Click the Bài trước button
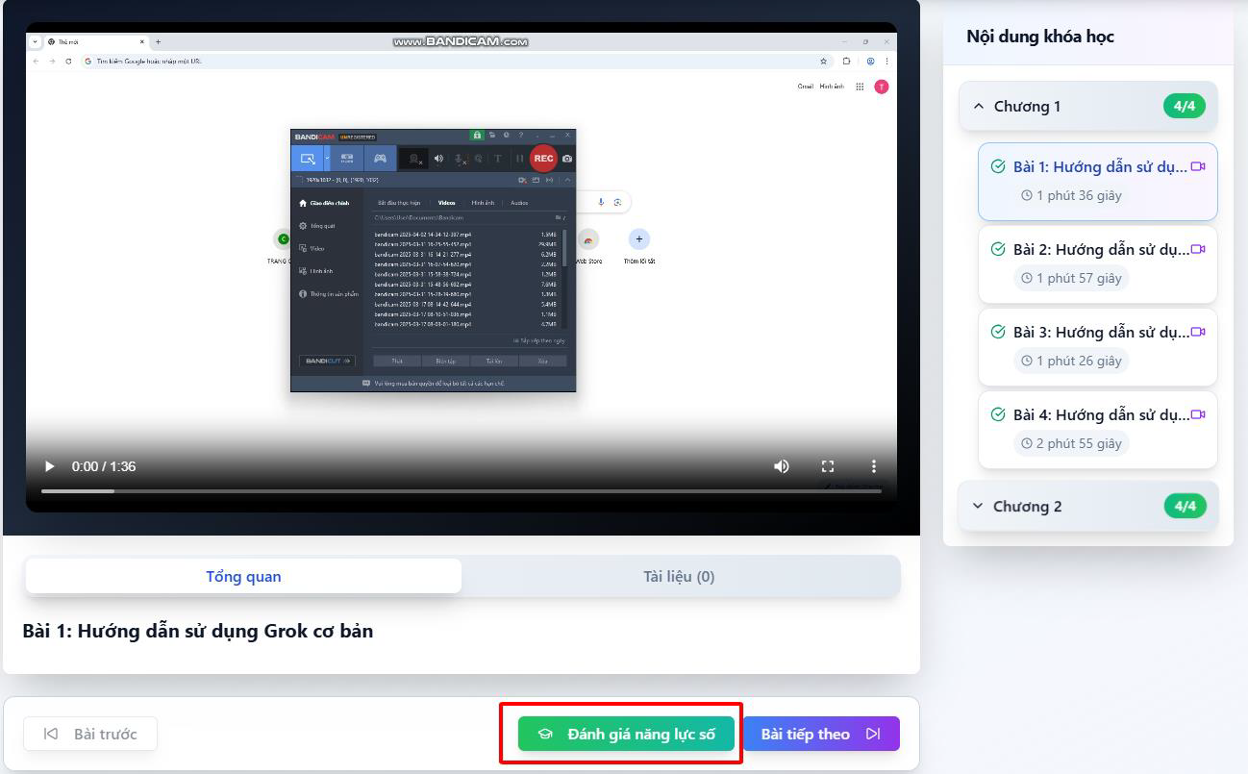Image resolution: width=1248 pixels, height=774 pixels. [x=90, y=734]
